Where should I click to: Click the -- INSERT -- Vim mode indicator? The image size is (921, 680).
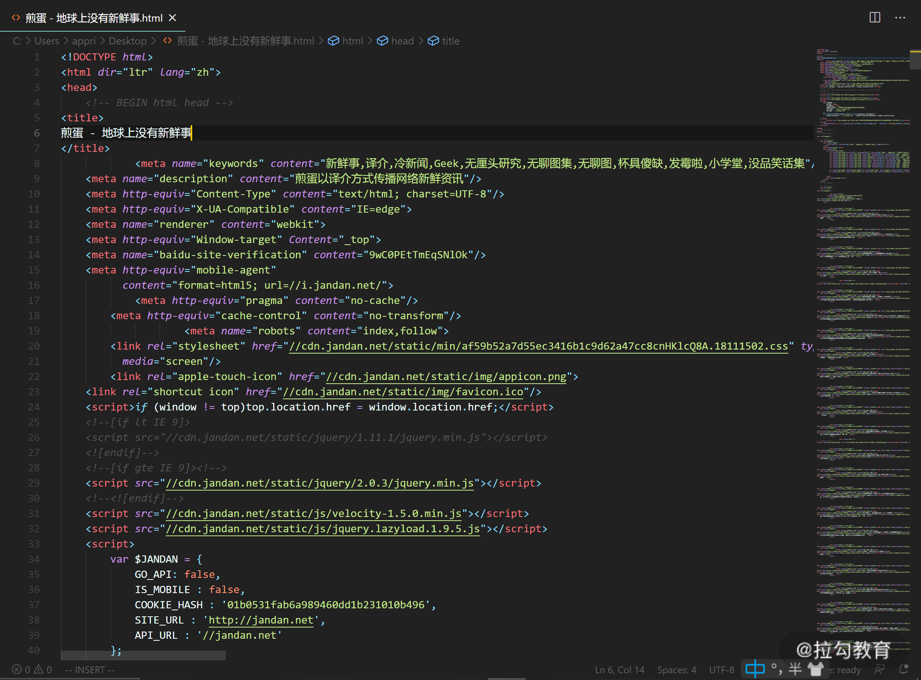pos(90,670)
